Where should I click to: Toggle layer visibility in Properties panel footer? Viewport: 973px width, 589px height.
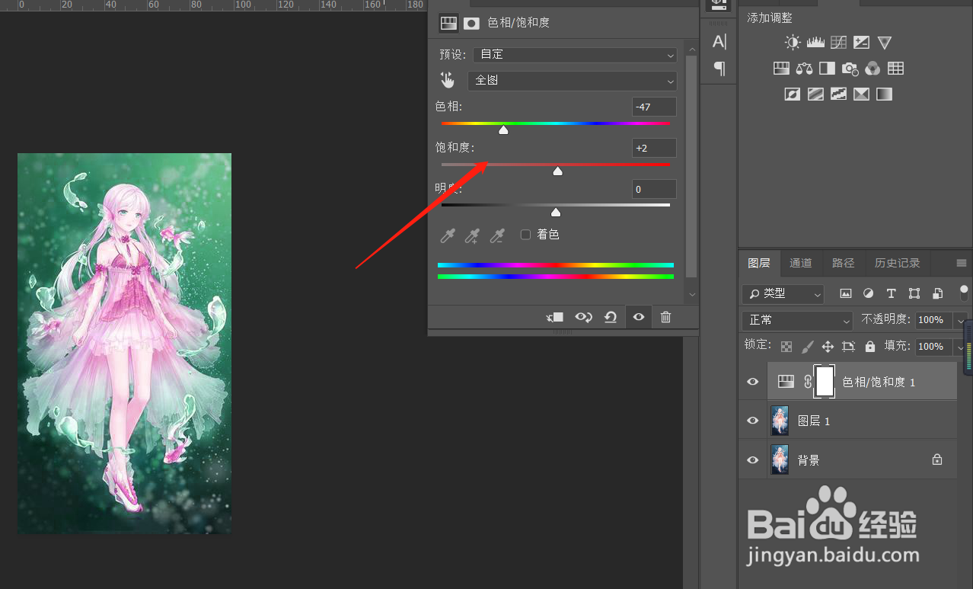(x=639, y=317)
